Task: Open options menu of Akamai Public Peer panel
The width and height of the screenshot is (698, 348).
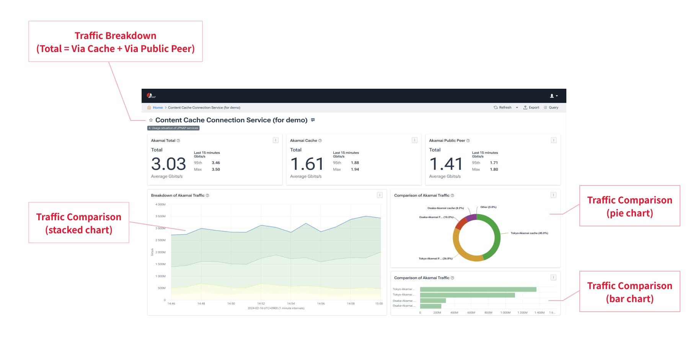Action: [x=553, y=140]
